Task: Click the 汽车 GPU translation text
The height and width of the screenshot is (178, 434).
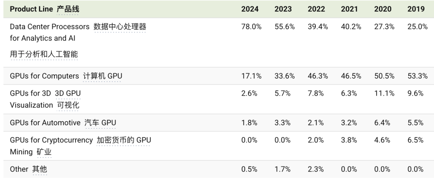Action: coord(100,123)
